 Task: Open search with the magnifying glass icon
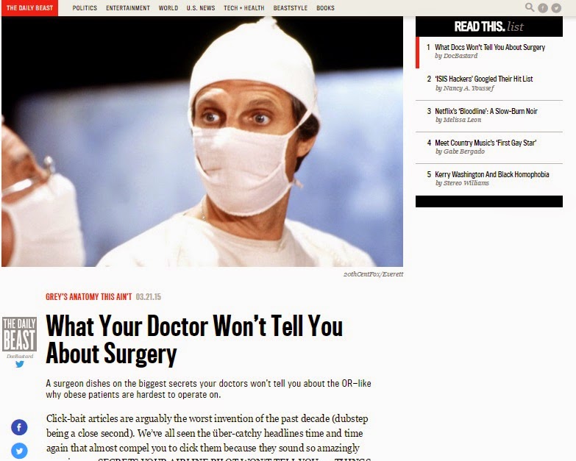point(530,7)
